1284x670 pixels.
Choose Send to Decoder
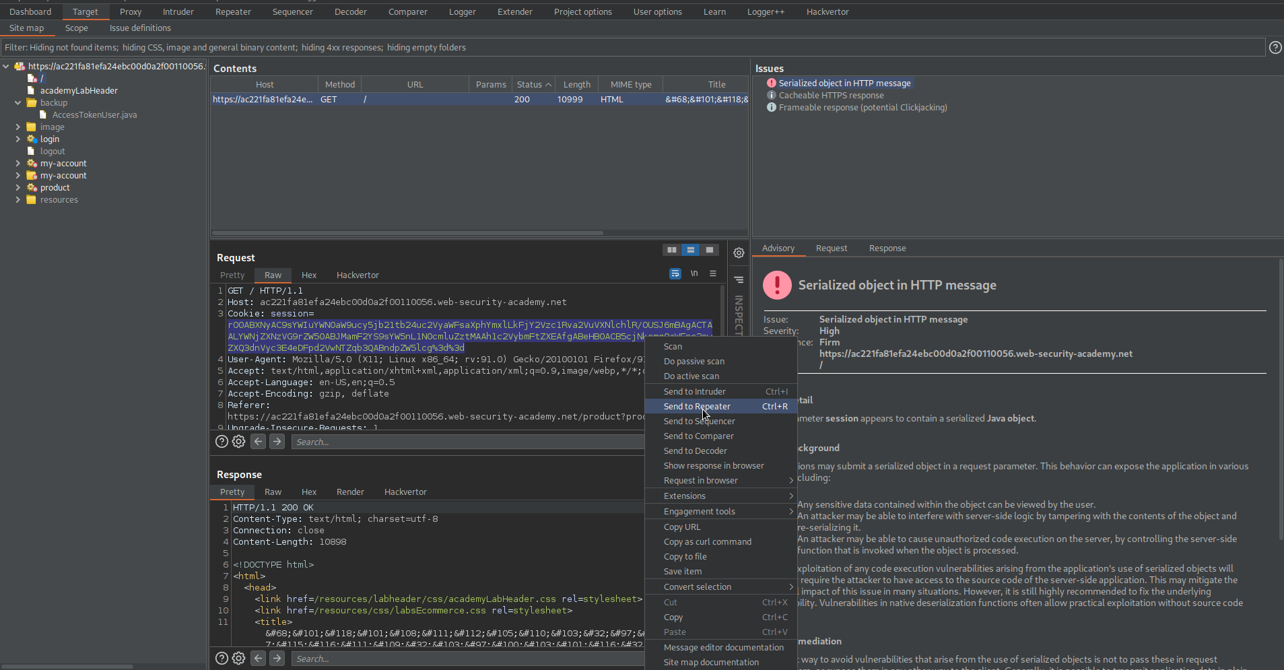click(720, 450)
